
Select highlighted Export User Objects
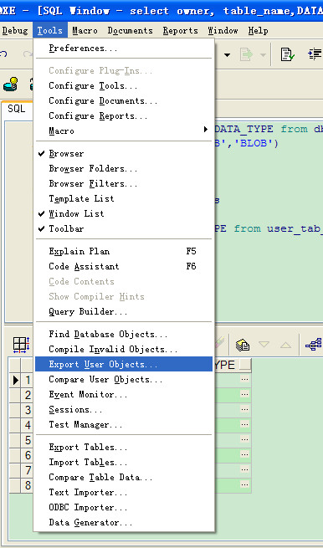click(x=124, y=364)
